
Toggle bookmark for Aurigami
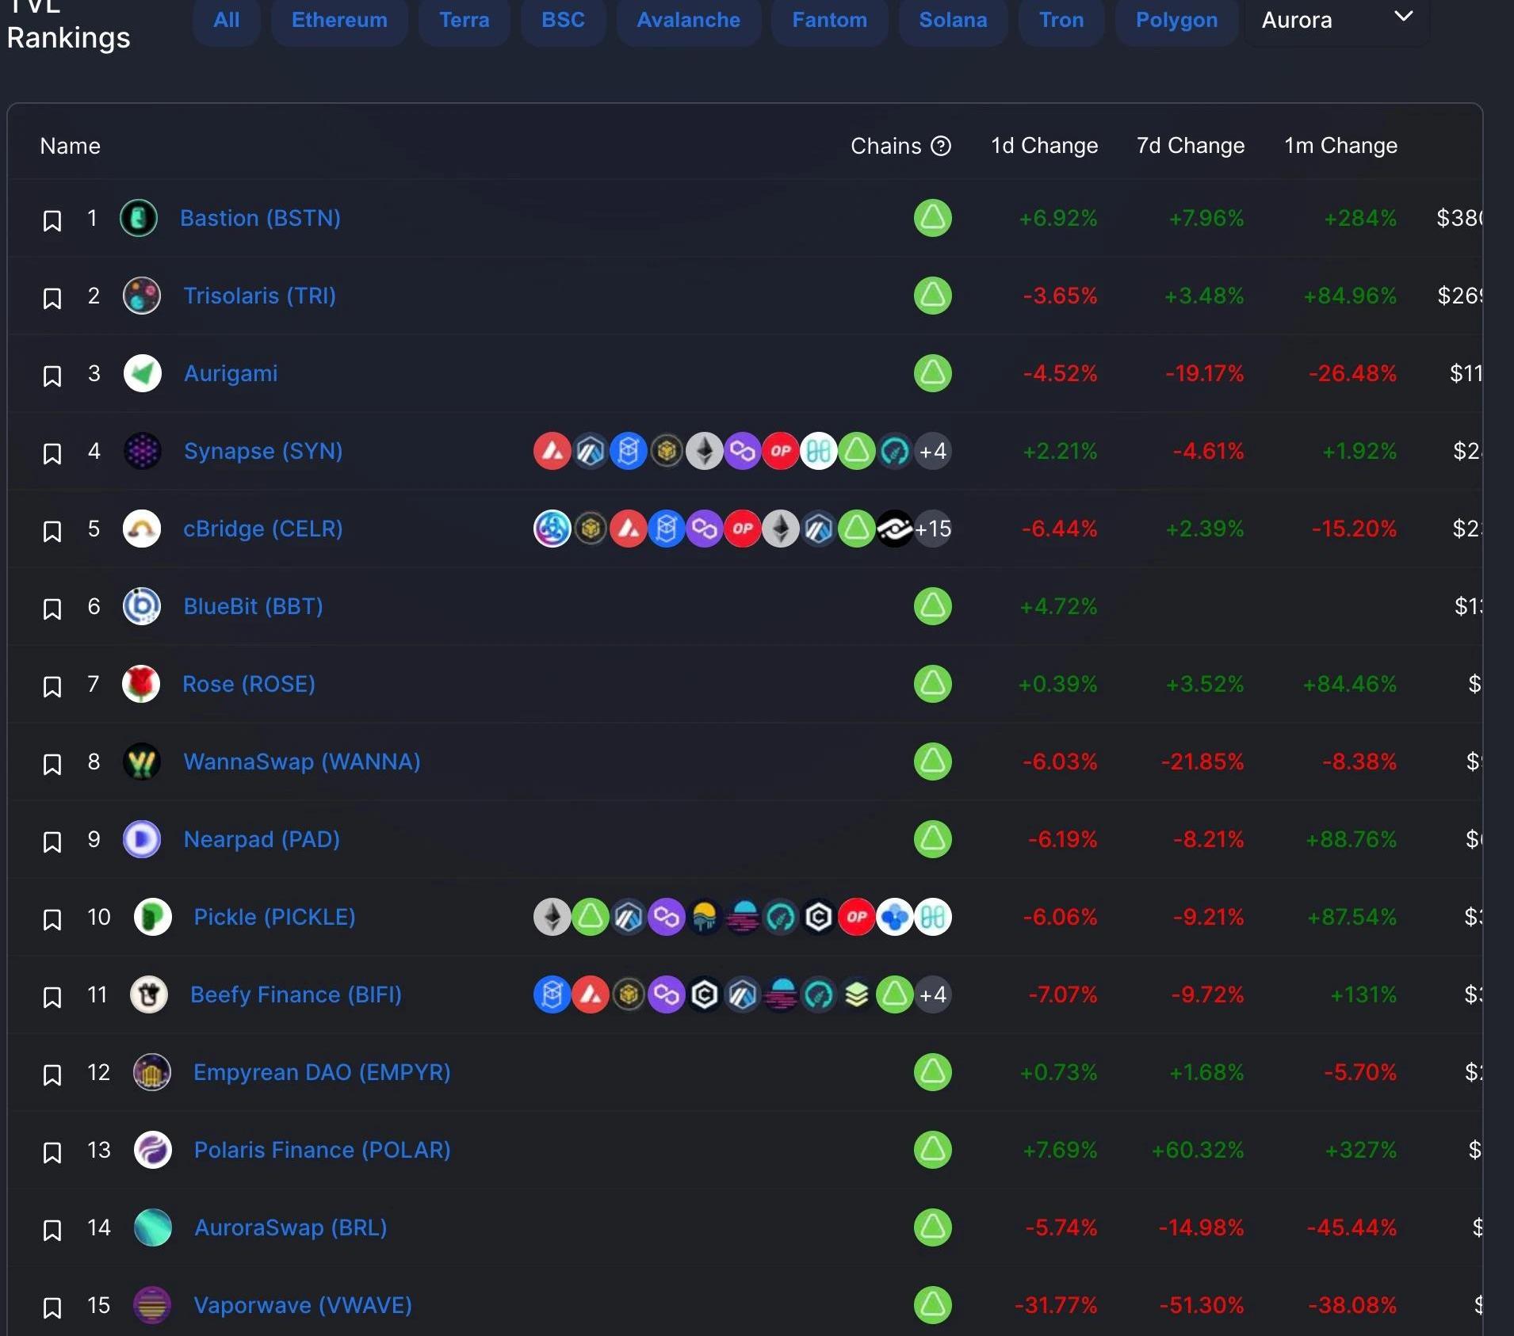(x=52, y=376)
